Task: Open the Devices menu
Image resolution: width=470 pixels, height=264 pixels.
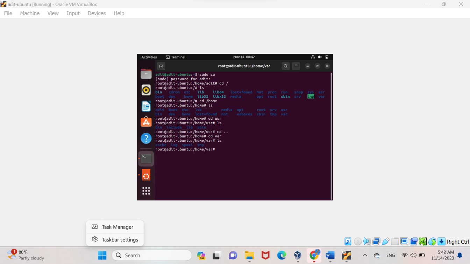Action: point(97,13)
